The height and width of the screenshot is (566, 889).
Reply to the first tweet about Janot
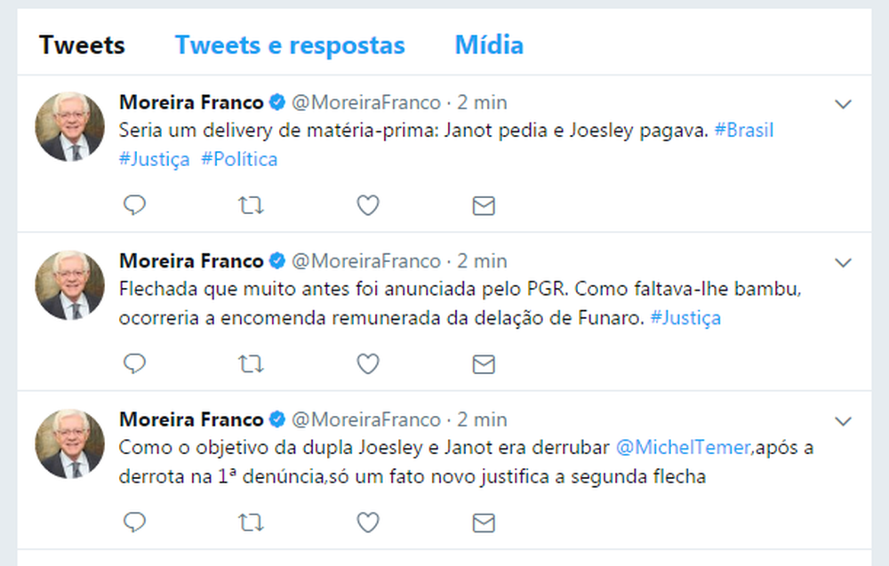tap(134, 206)
